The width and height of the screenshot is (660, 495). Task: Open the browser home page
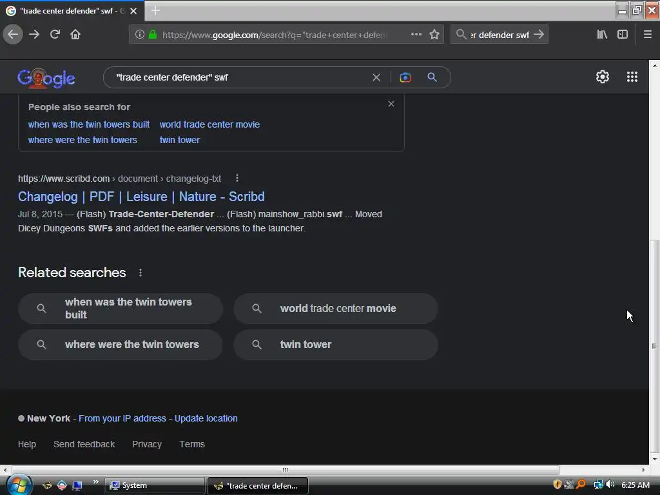tap(75, 35)
